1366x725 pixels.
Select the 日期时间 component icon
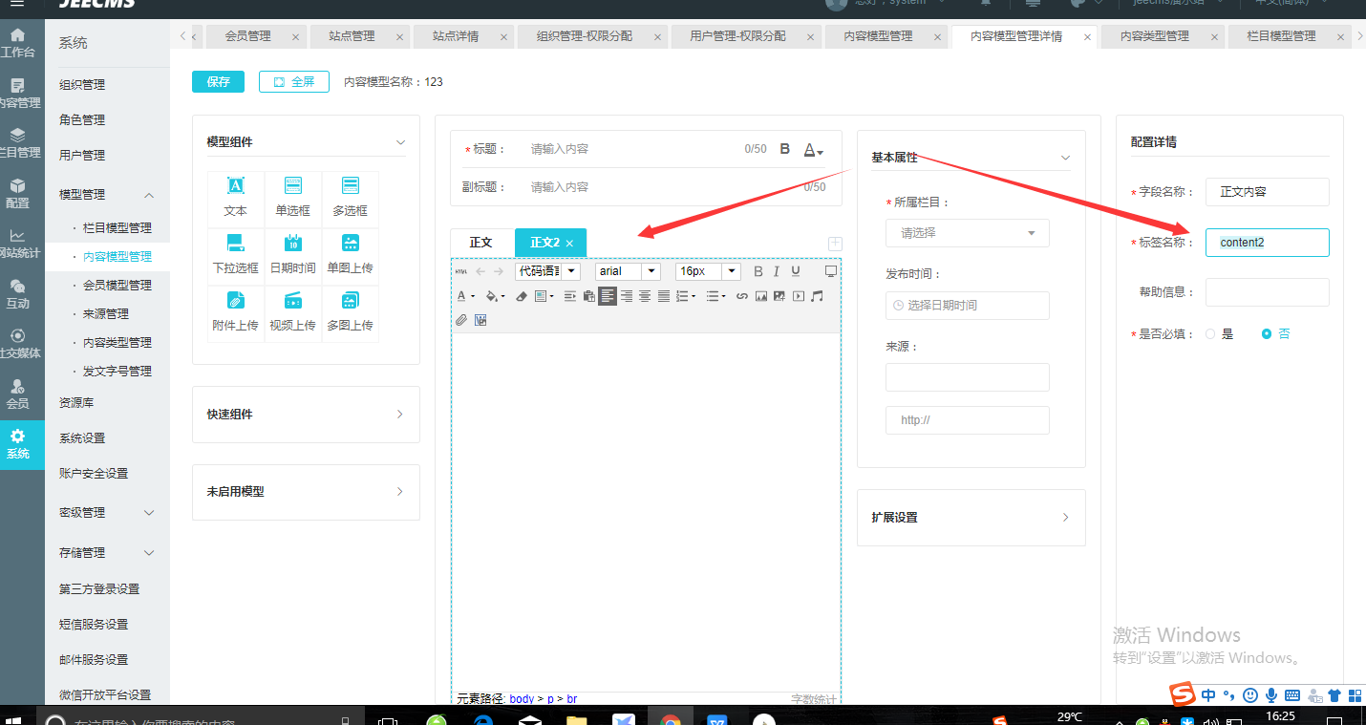coord(292,243)
